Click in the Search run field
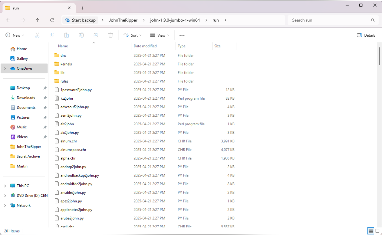The width and height of the screenshot is (382, 235). coord(331,20)
